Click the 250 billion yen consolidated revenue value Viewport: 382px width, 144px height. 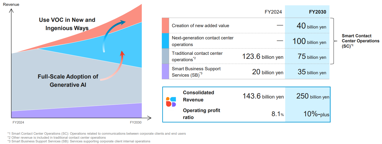click(x=313, y=96)
